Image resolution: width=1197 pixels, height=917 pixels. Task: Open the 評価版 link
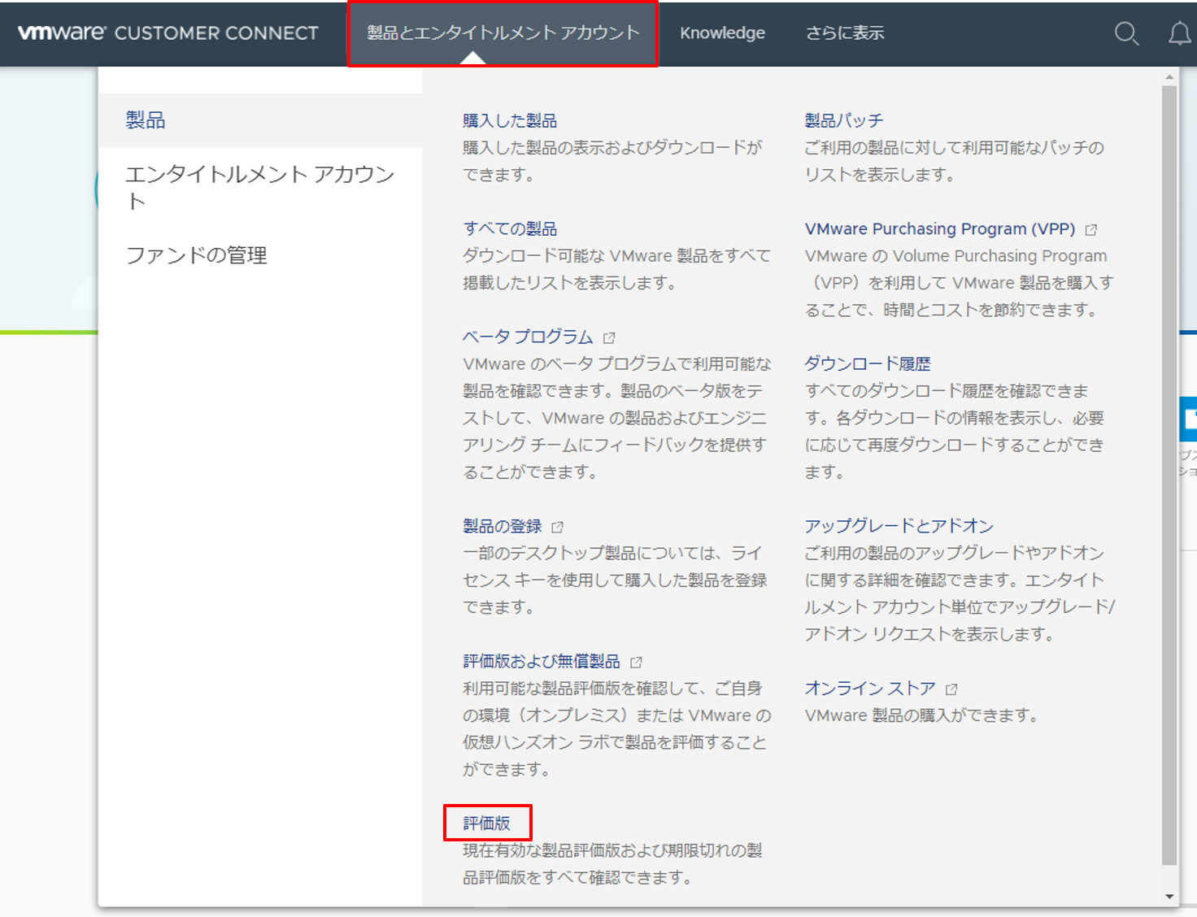tap(486, 824)
